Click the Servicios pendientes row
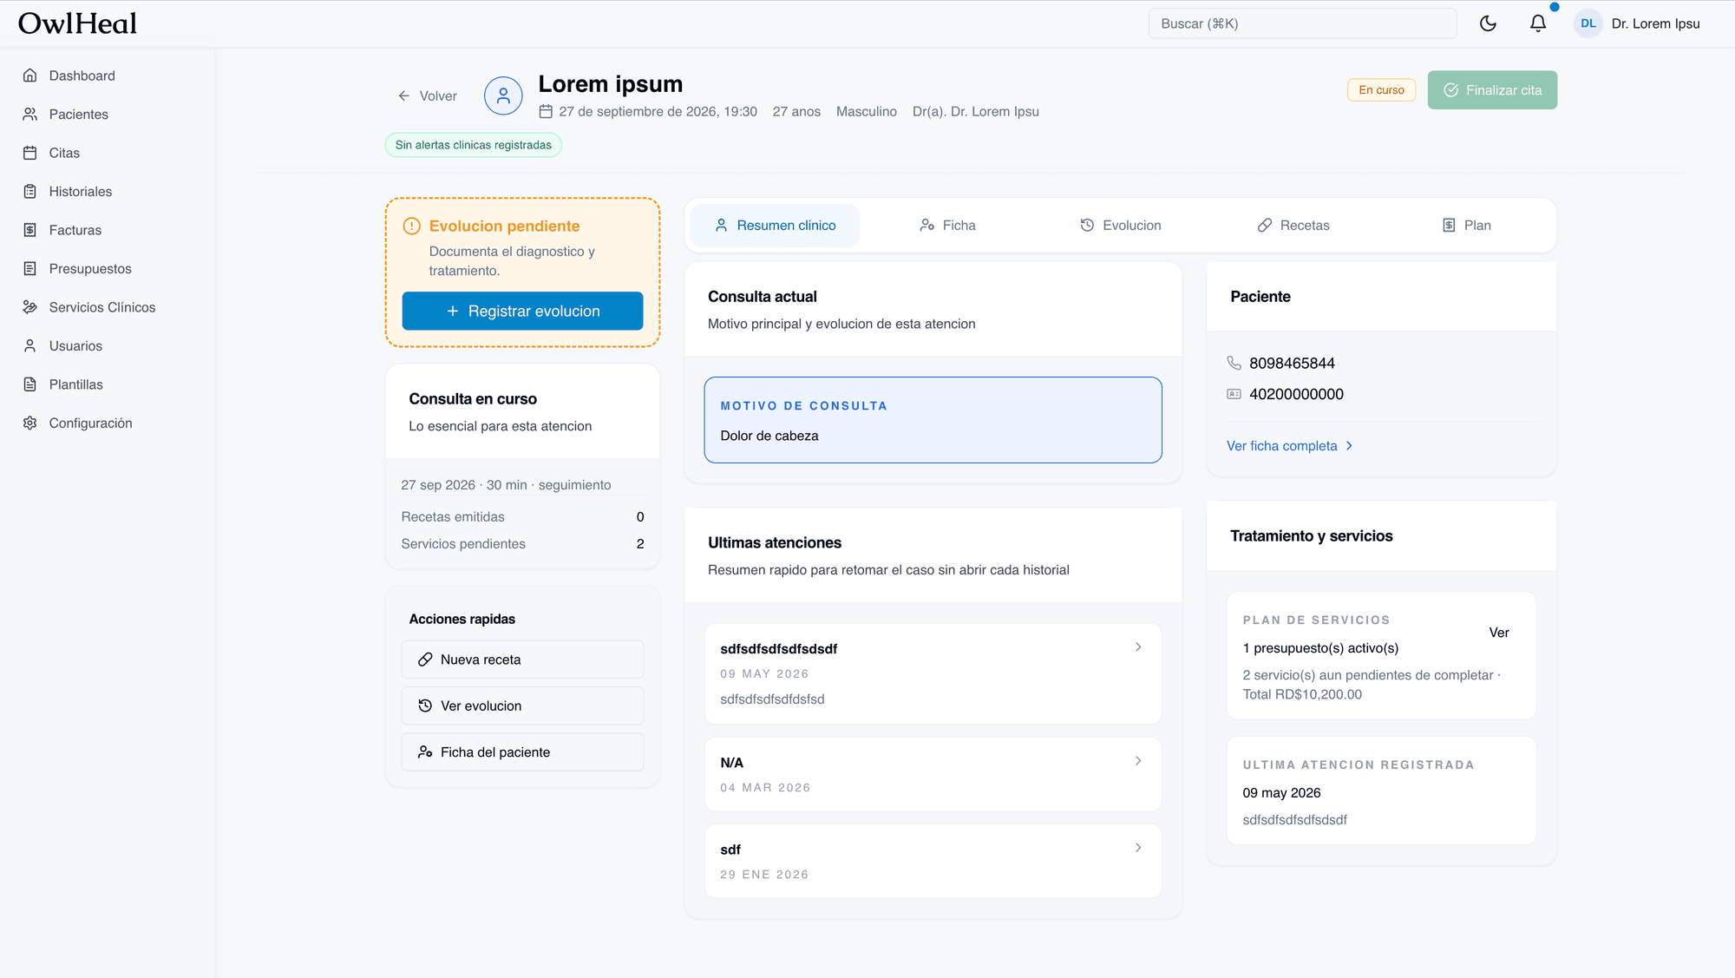The image size is (1735, 978). tap(522, 544)
